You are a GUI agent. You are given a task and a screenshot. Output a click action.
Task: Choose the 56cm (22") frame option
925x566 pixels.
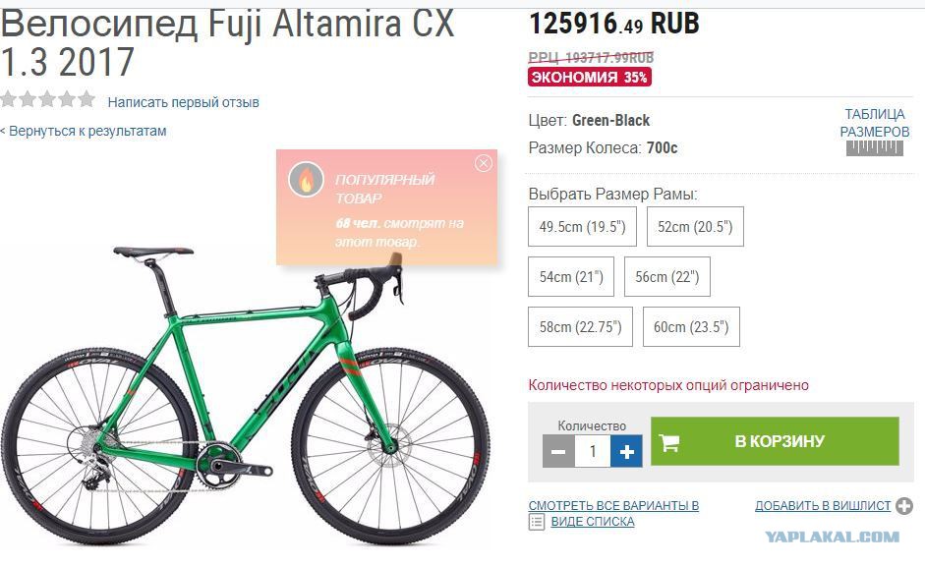tap(667, 276)
